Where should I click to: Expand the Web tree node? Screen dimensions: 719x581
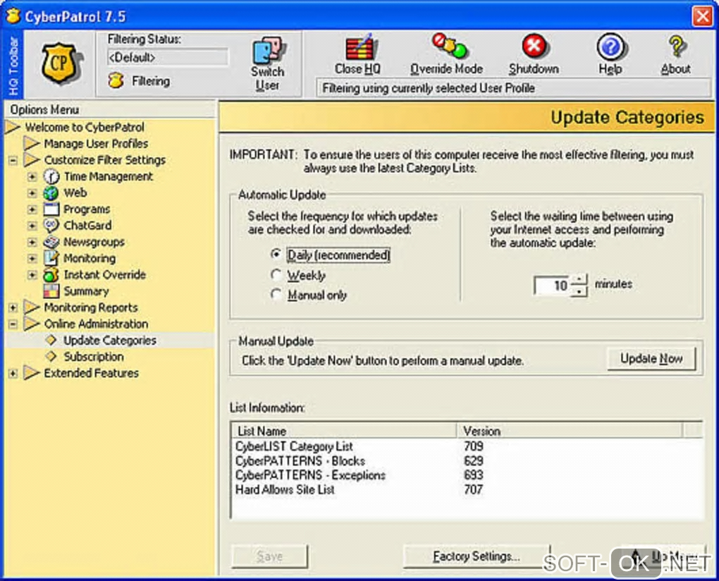coord(32,193)
